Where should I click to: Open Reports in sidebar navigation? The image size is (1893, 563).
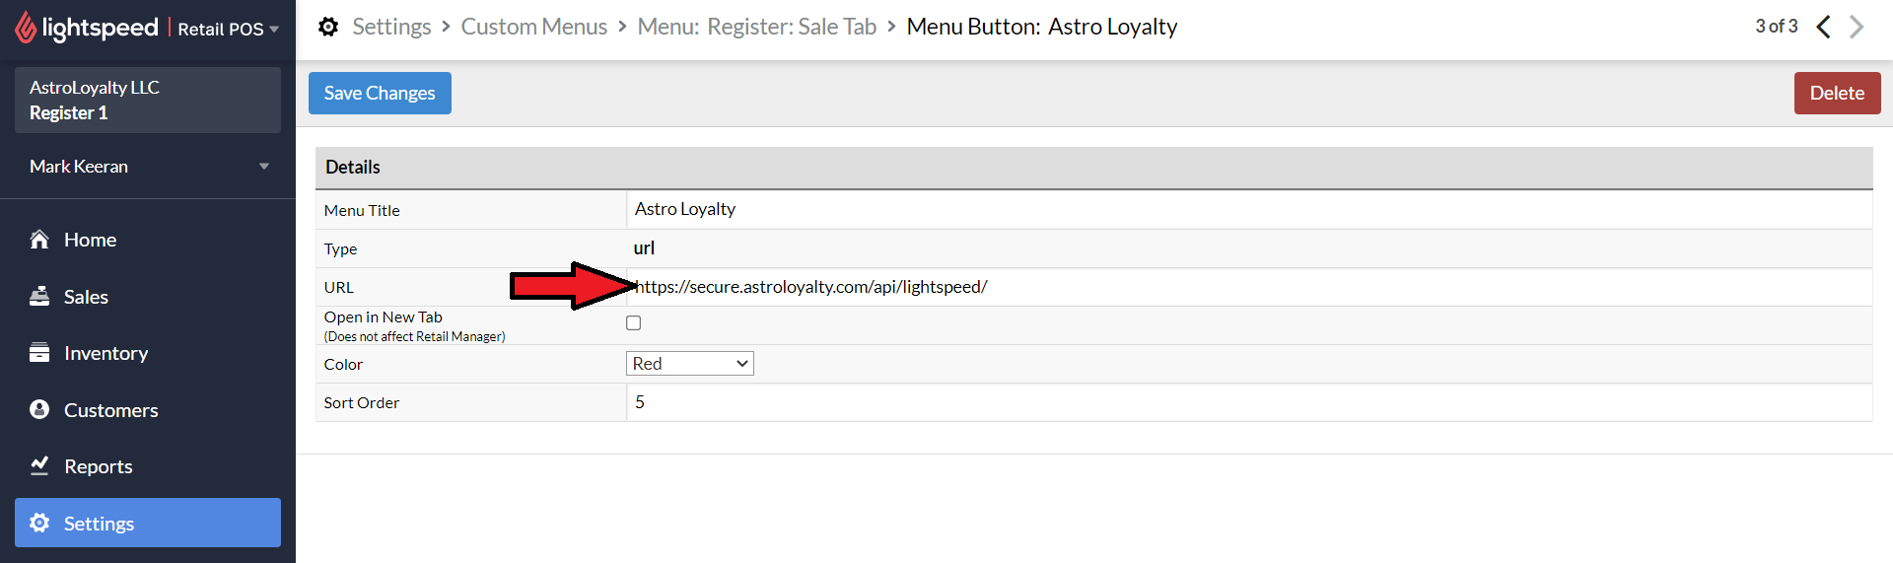148,465
